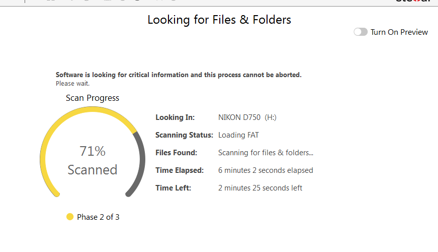This screenshot has width=438, height=252.
Task: Click the "Scanning for files & folders..." text
Action: [266, 153]
